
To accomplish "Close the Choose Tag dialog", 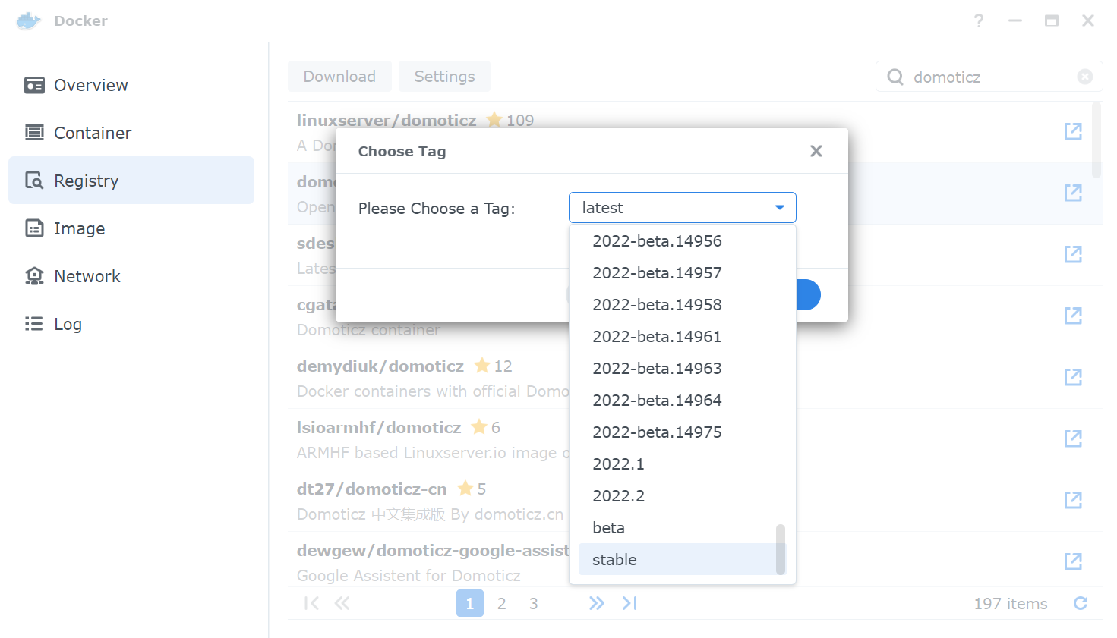I will 816,151.
